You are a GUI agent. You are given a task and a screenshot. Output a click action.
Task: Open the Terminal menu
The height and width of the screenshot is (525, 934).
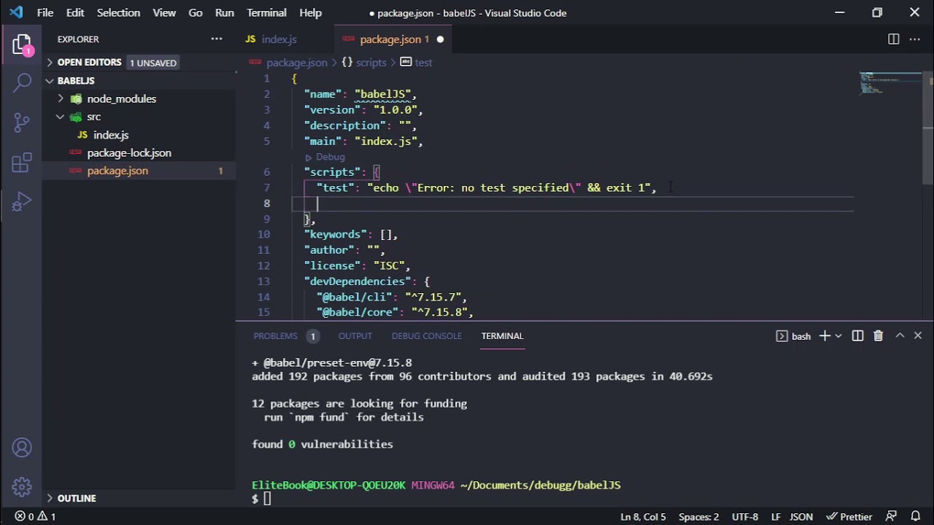point(266,12)
